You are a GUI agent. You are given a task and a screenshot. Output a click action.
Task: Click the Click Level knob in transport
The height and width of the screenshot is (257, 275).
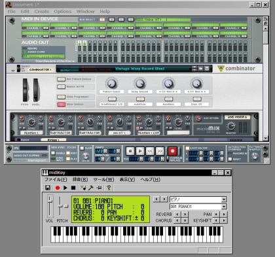tap(85, 156)
